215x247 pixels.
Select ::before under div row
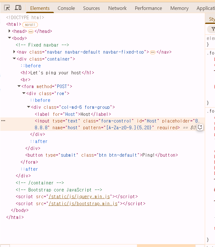tap(40, 100)
